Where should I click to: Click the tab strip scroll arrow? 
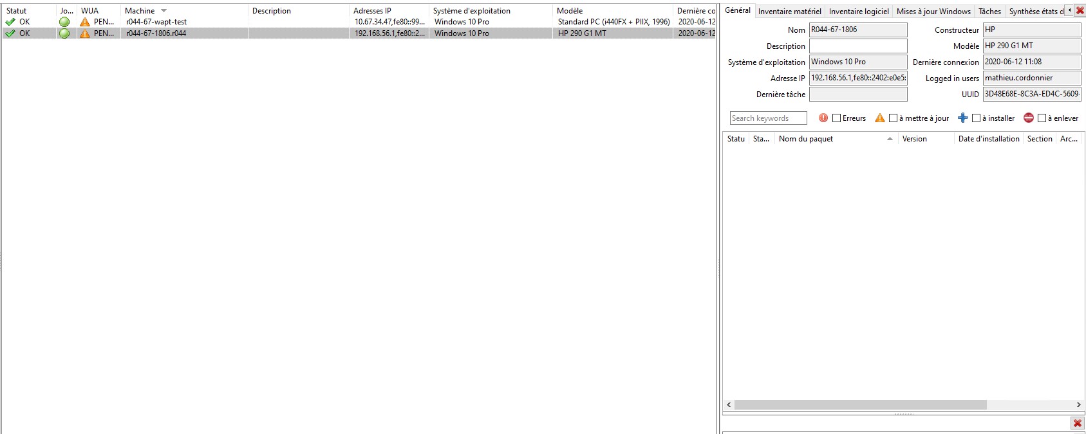pyautogui.click(x=1069, y=10)
